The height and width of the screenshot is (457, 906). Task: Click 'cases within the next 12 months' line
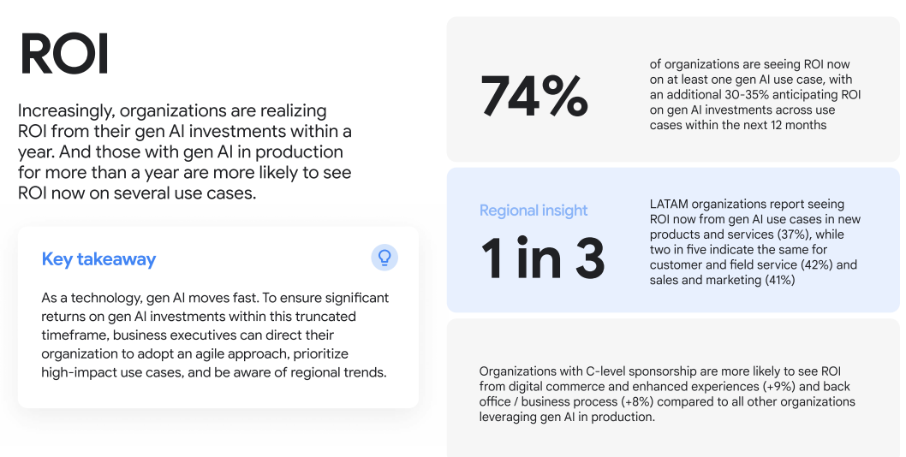(738, 125)
